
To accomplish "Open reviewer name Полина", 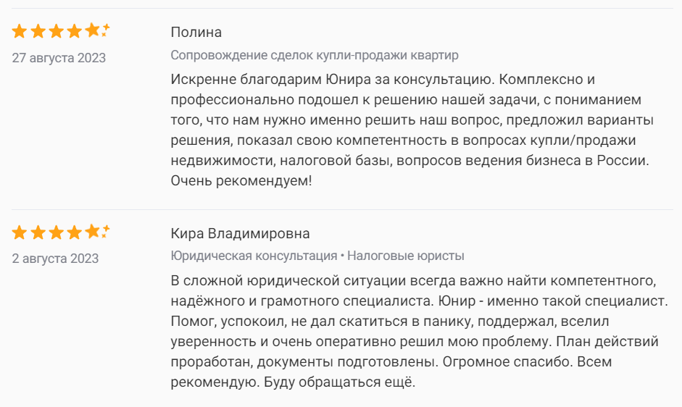I will (196, 32).
